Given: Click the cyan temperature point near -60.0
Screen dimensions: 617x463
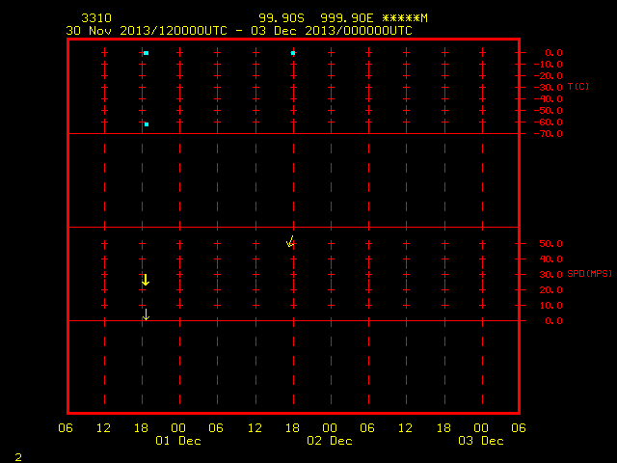Looking at the screenshot, I should [x=147, y=124].
